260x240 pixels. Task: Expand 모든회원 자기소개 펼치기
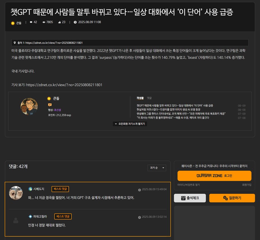point(130,124)
